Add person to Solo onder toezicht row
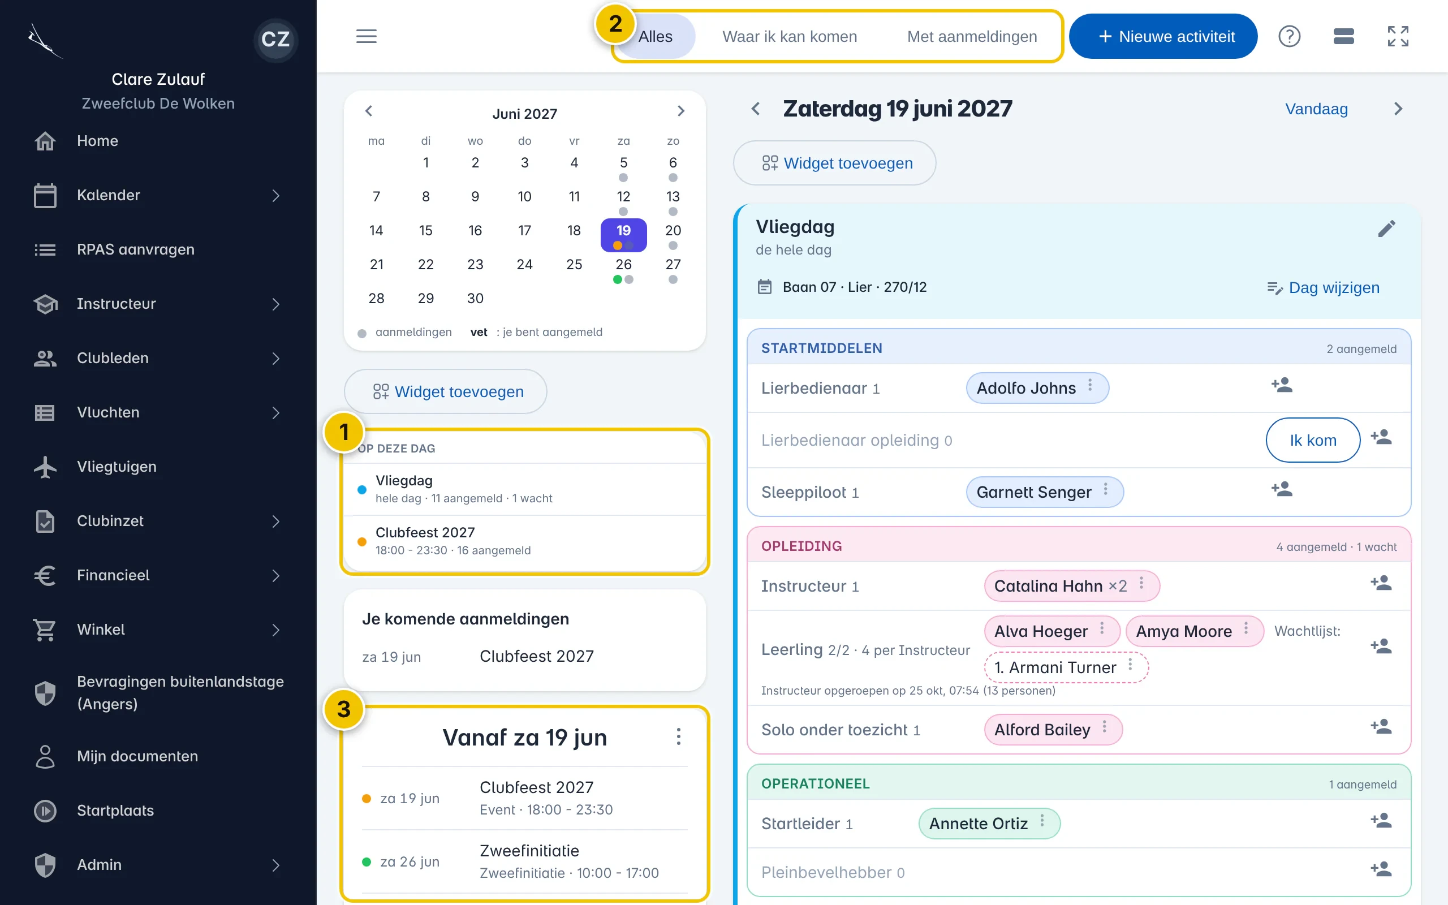The image size is (1448, 905). (x=1381, y=727)
